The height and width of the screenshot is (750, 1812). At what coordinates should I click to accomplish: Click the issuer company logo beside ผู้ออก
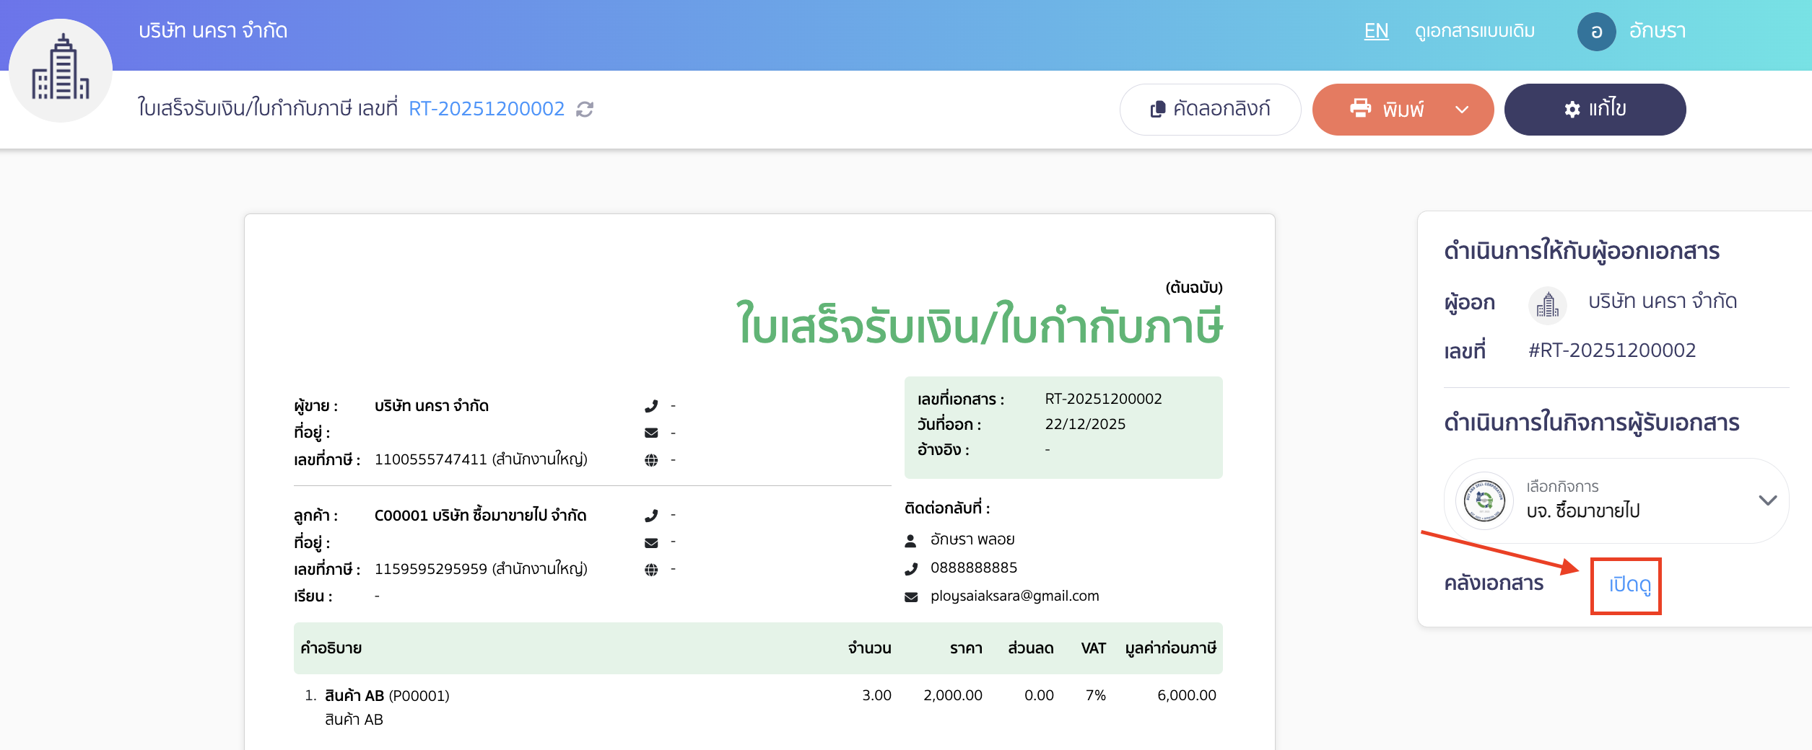[1546, 305]
